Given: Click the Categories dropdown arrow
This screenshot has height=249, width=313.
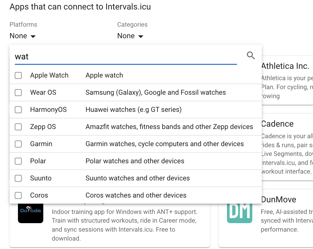Looking at the screenshot, I should click(141, 36).
